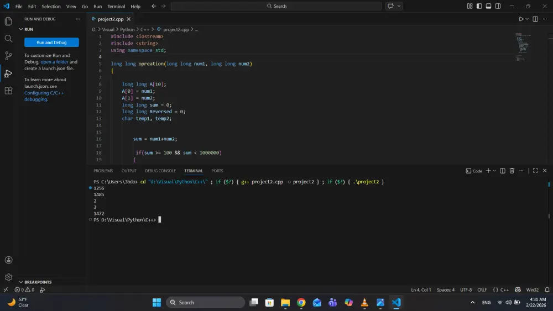Run the C++ file with play icon

pos(521,19)
